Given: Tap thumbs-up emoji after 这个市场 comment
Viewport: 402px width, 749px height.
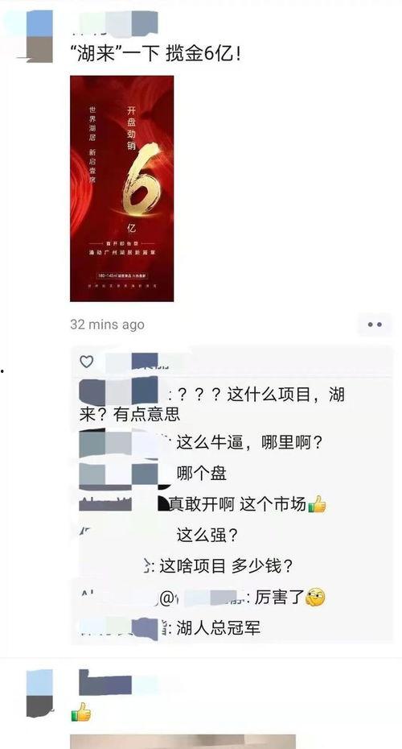Looking at the screenshot, I should coord(317,504).
